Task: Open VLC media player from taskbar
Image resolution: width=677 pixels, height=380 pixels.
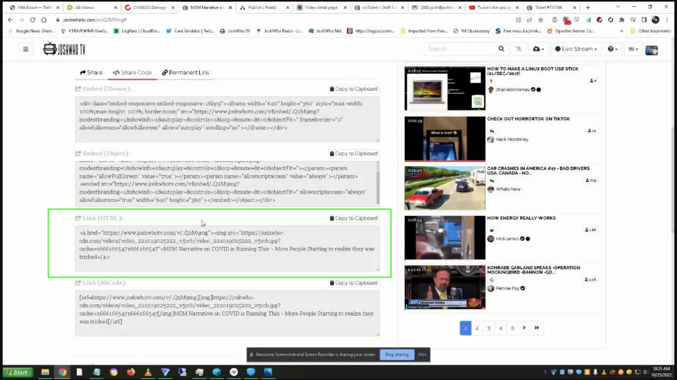Action: (148, 372)
